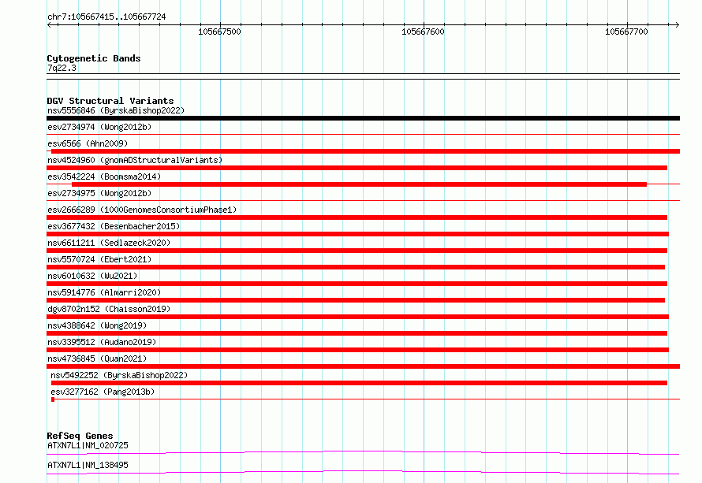Click the esv6566 (Ahn2009) label
702x483 pixels.
[x=88, y=143]
